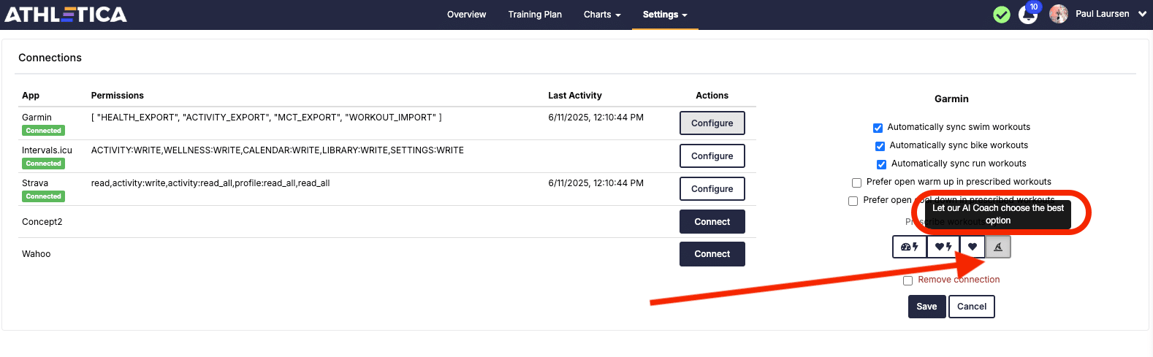Image resolution: width=1153 pixels, height=357 pixels.
Task: Click the Garmin last activity timestamp
Action: pyautogui.click(x=595, y=118)
